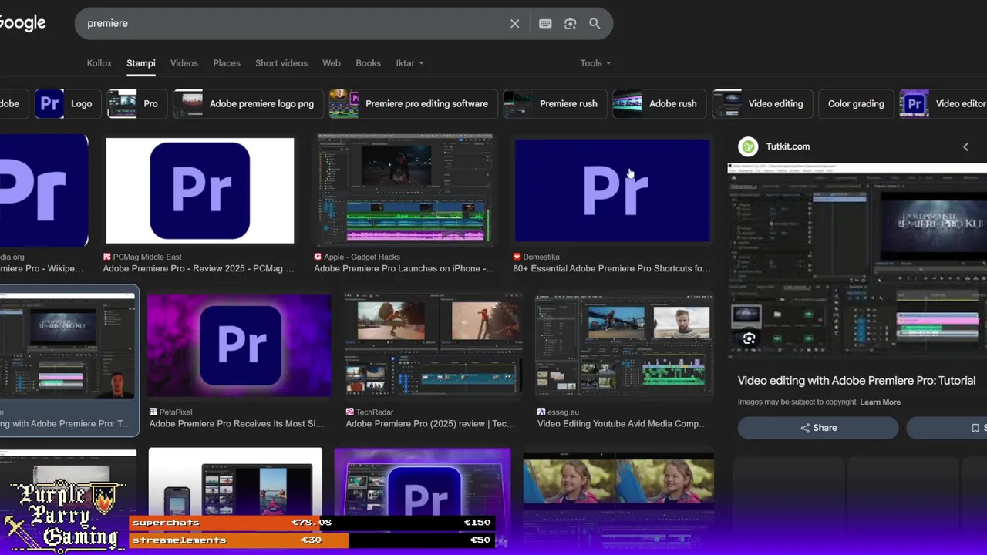Click the esseg.eu source favicon
987x555 pixels.
tap(541, 412)
